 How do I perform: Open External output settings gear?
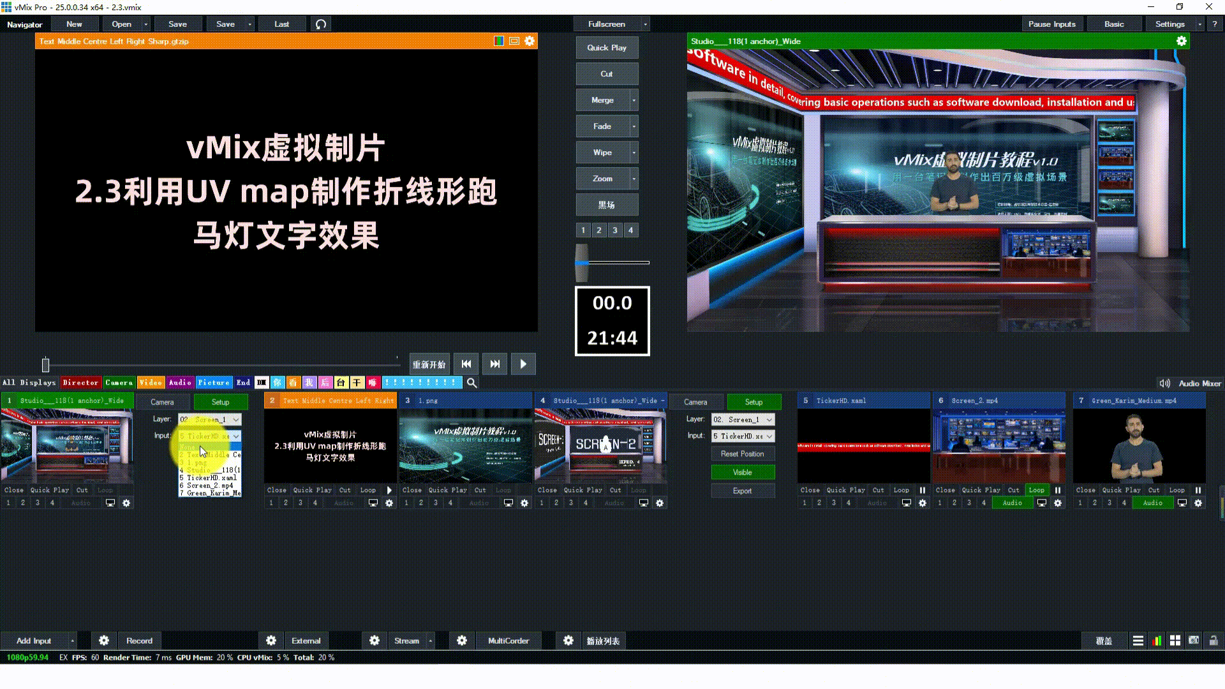(271, 641)
